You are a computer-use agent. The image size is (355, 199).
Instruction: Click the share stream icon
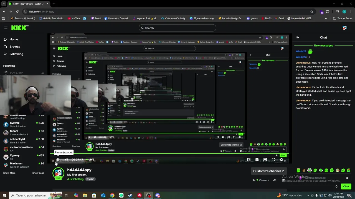(x=274, y=180)
